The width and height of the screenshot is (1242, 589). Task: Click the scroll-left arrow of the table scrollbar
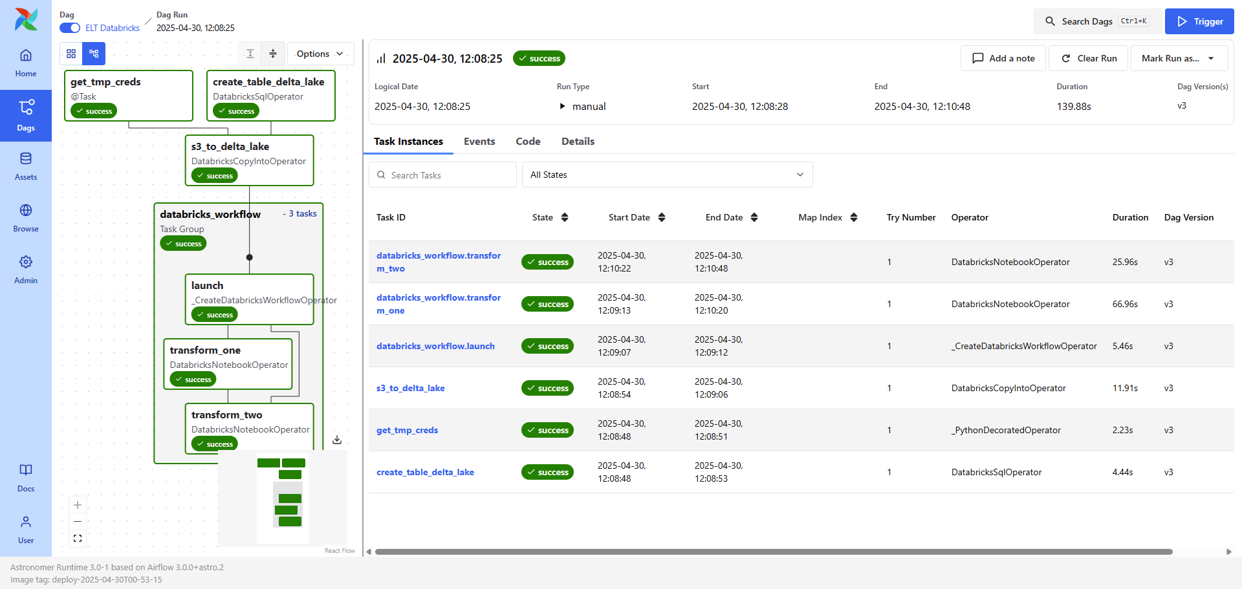click(x=369, y=552)
